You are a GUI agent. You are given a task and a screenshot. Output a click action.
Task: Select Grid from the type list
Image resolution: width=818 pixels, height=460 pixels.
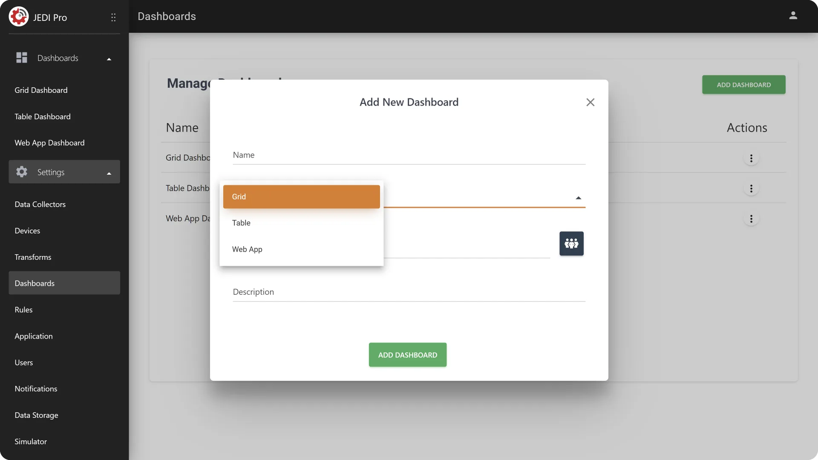point(301,197)
